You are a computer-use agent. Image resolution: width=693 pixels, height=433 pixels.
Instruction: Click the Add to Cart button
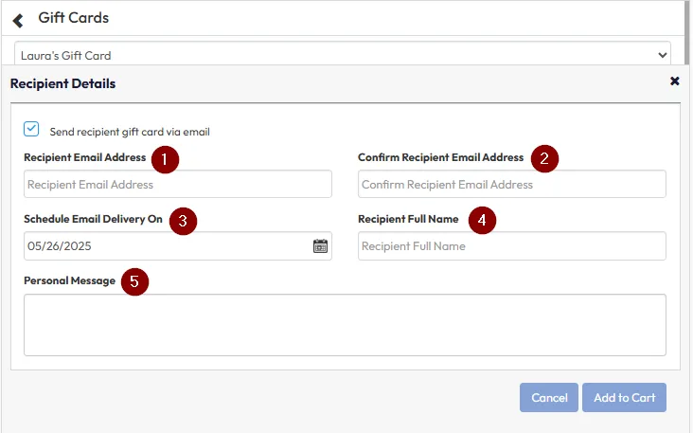point(624,398)
